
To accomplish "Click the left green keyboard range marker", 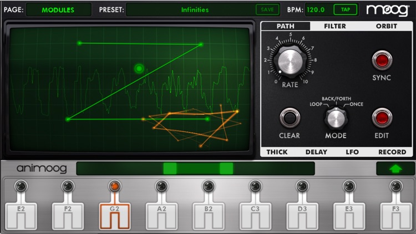I will (170, 169).
